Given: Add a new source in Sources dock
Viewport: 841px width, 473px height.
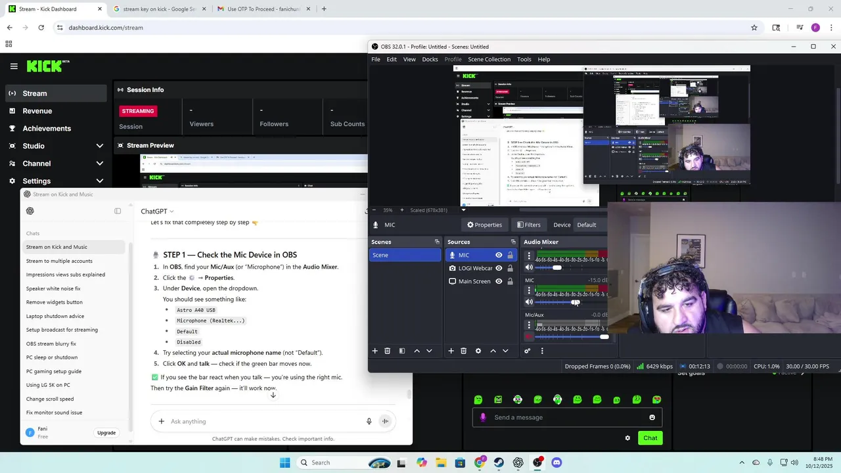Looking at the screenshot, I should [451, 351].
